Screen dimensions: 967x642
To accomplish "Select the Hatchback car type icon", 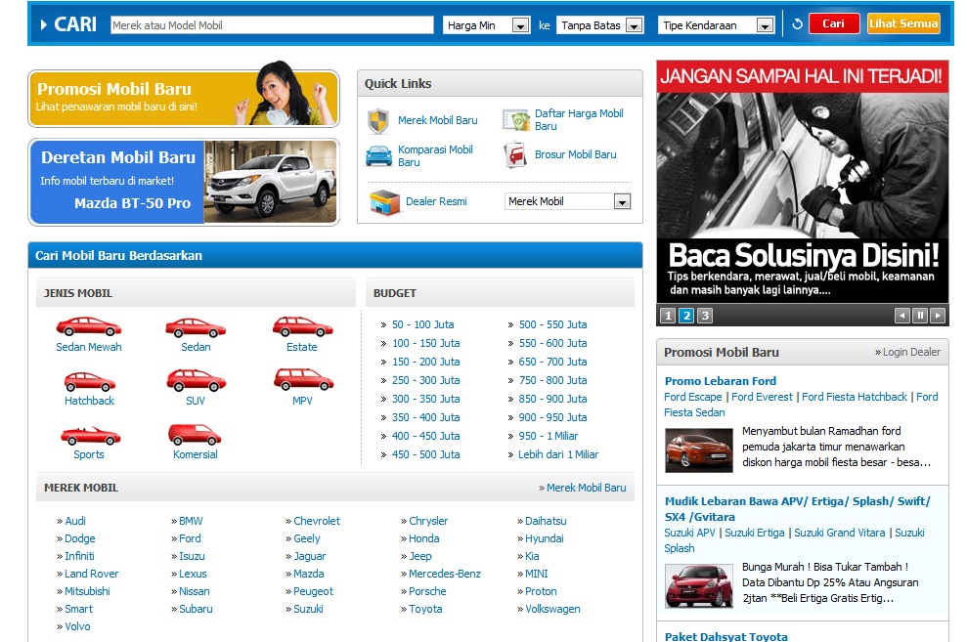I will pos(89,381).
